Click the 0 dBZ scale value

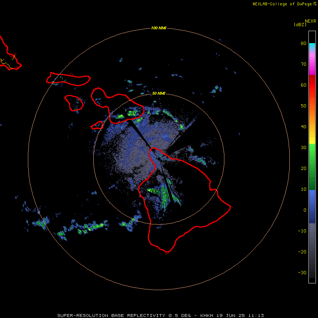click(305, 210)
